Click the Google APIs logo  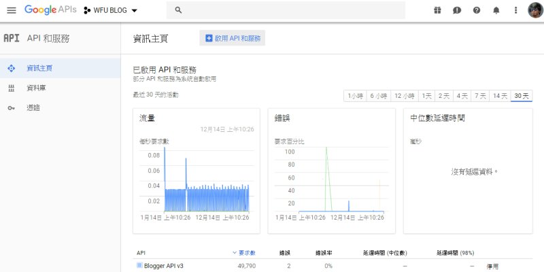(50, 10)
